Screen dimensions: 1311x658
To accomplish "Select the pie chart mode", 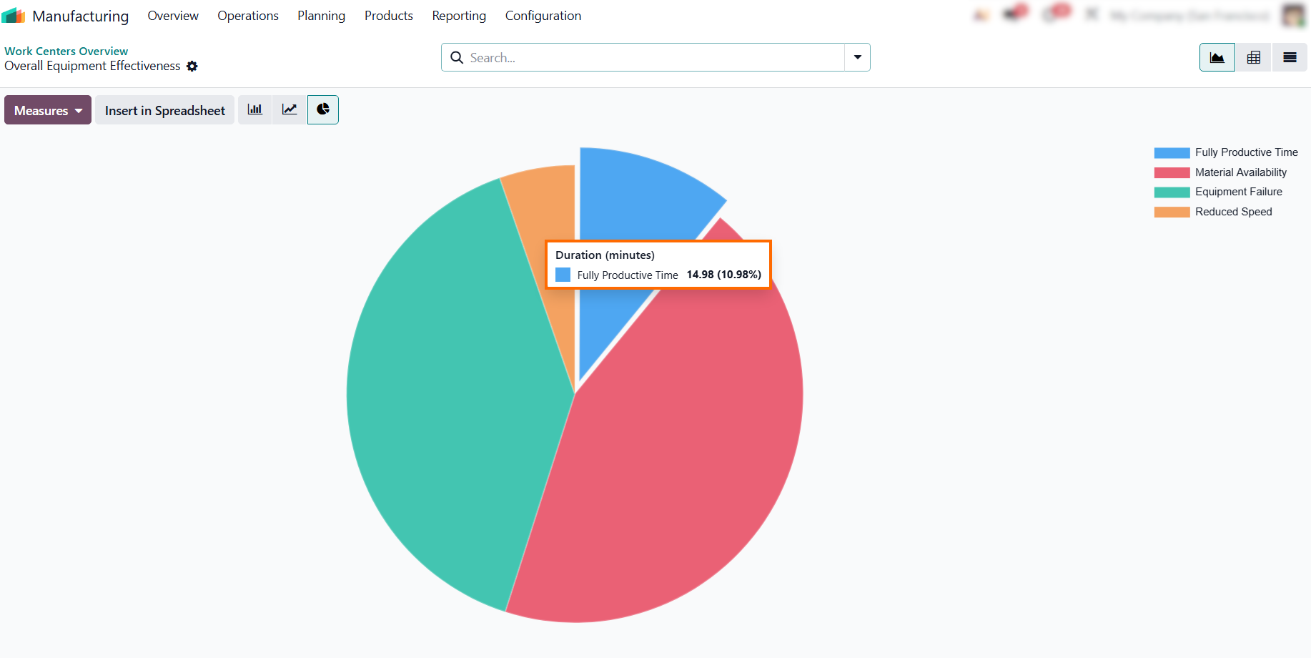I will click(323, 109).
